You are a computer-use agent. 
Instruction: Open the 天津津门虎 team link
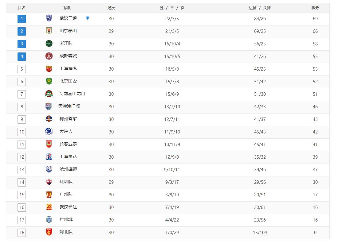coord(69,106)
